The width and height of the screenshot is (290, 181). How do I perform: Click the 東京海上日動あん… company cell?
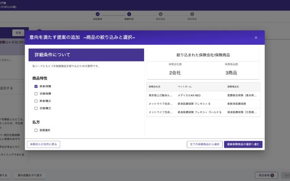click(x=161, y=95)
